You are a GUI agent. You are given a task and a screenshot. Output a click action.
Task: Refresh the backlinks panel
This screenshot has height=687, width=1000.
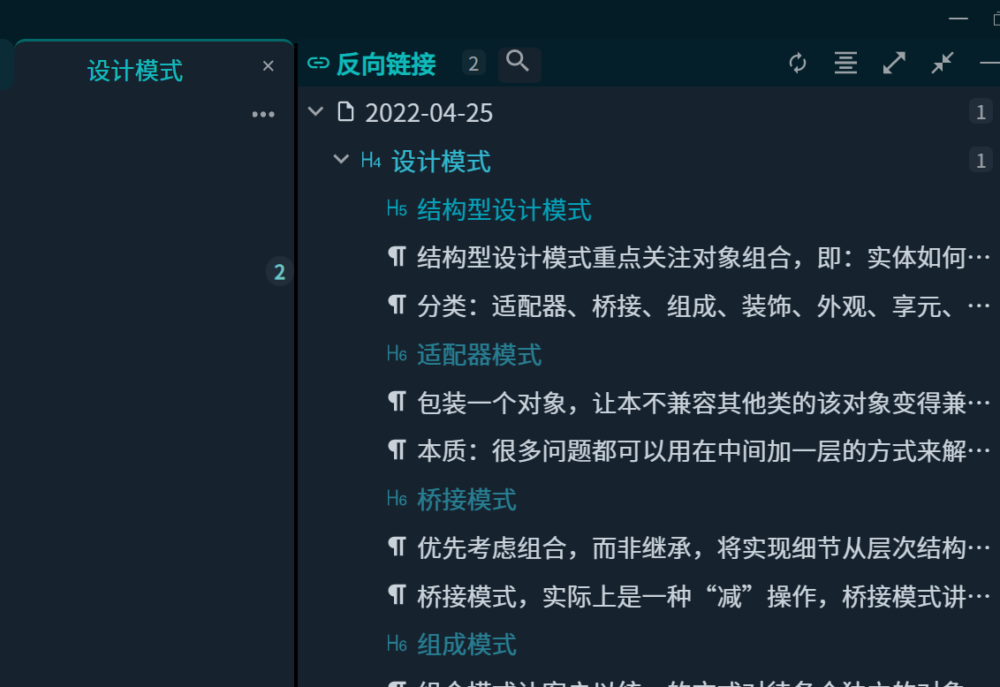tap(797, 63)
